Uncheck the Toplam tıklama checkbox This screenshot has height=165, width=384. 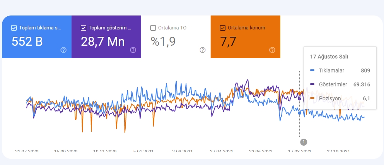click(14, 28)
